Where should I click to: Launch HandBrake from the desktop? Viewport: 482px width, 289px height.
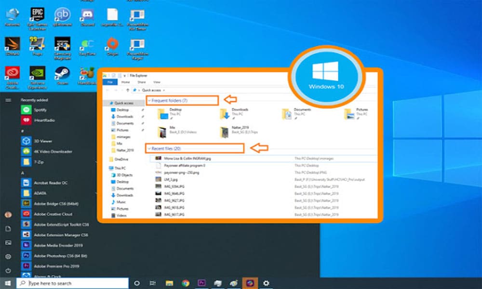pos(87,76)
